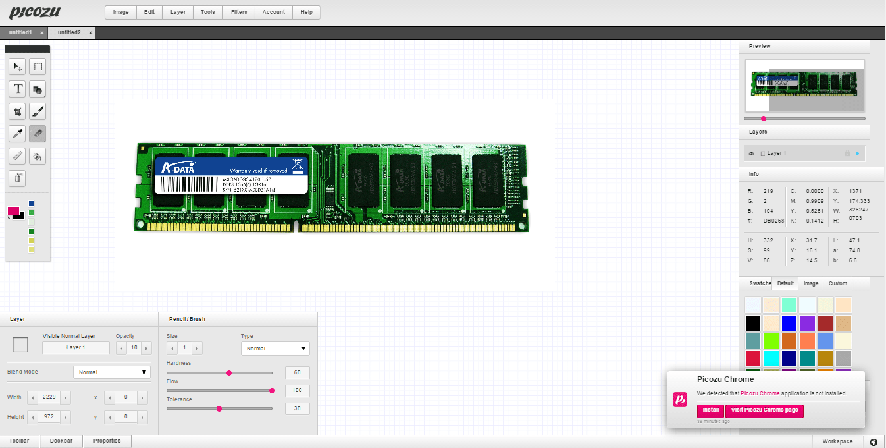Pick the Paintbrush tool
This screenshot has height=448, width=886.
[38, 111]
